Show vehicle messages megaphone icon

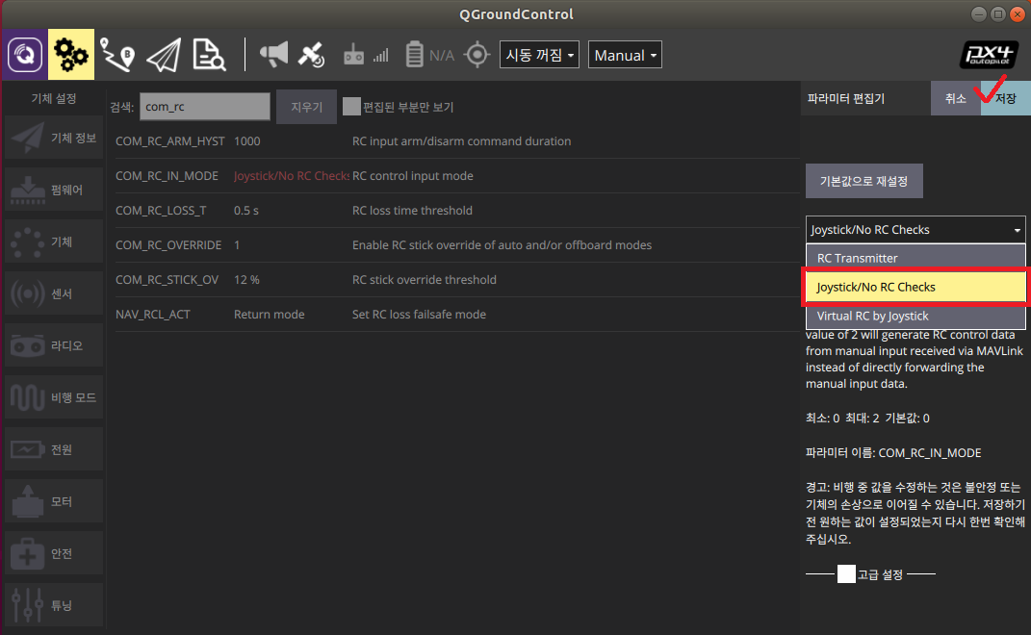point(273,54)
